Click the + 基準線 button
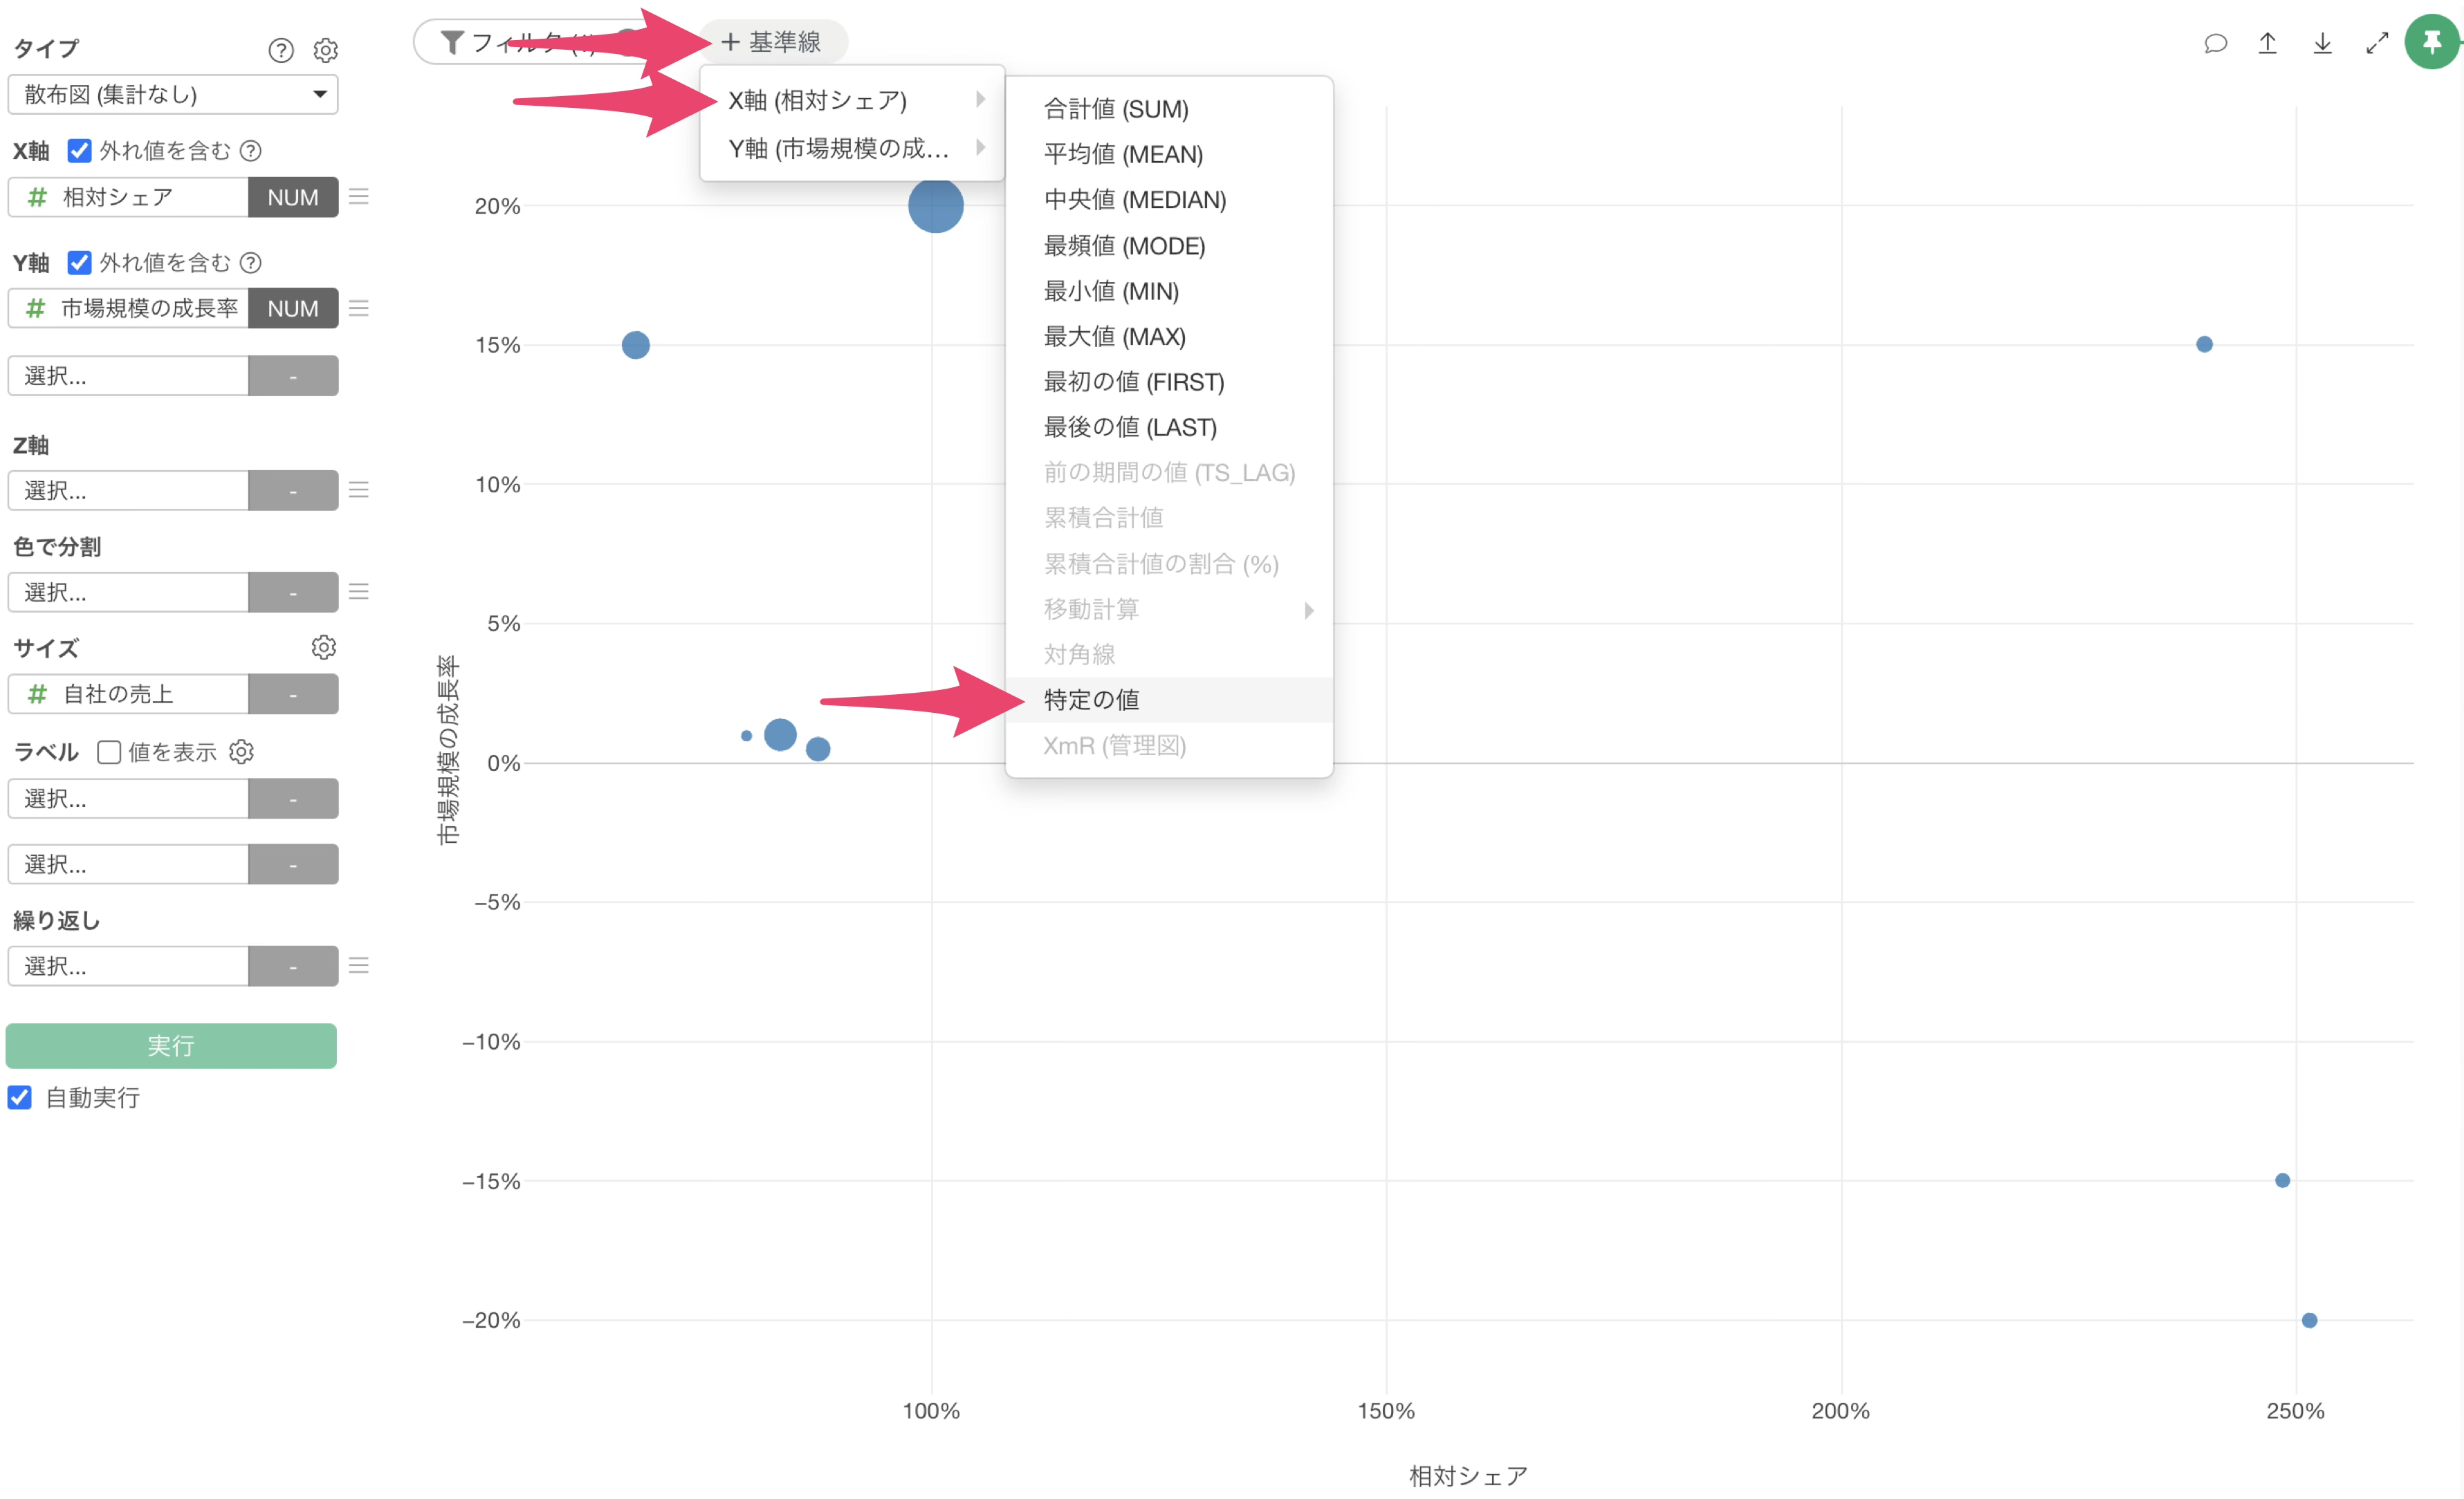Screen dimensions: 2464x1499 (772, 42)
